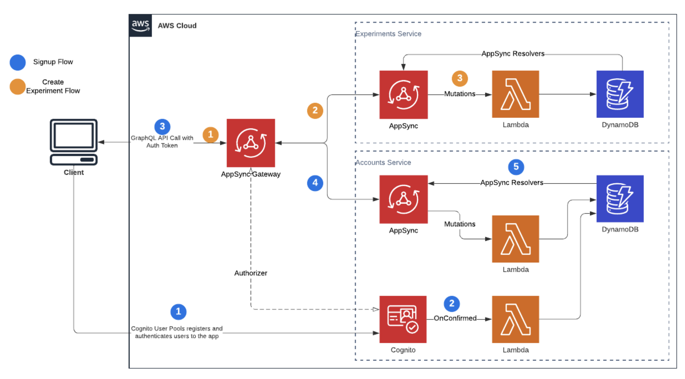Select the Experiments Service AppSync icon
Viewport: 685px width, 379px height.
pos(403,95)
